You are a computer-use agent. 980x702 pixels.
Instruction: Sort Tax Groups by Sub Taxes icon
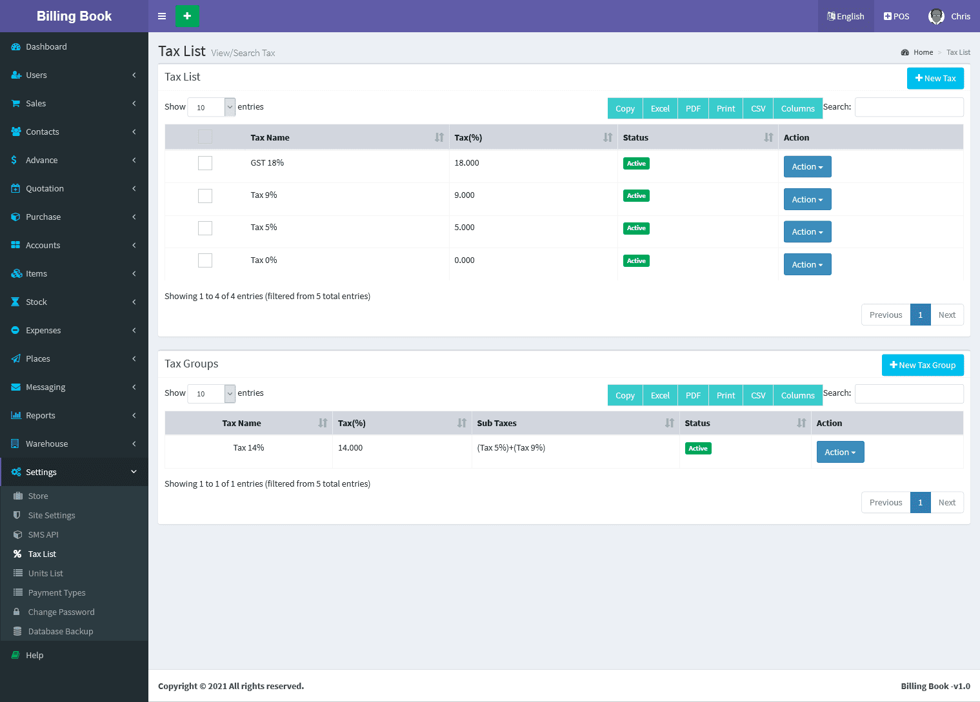tap(669, 423)
